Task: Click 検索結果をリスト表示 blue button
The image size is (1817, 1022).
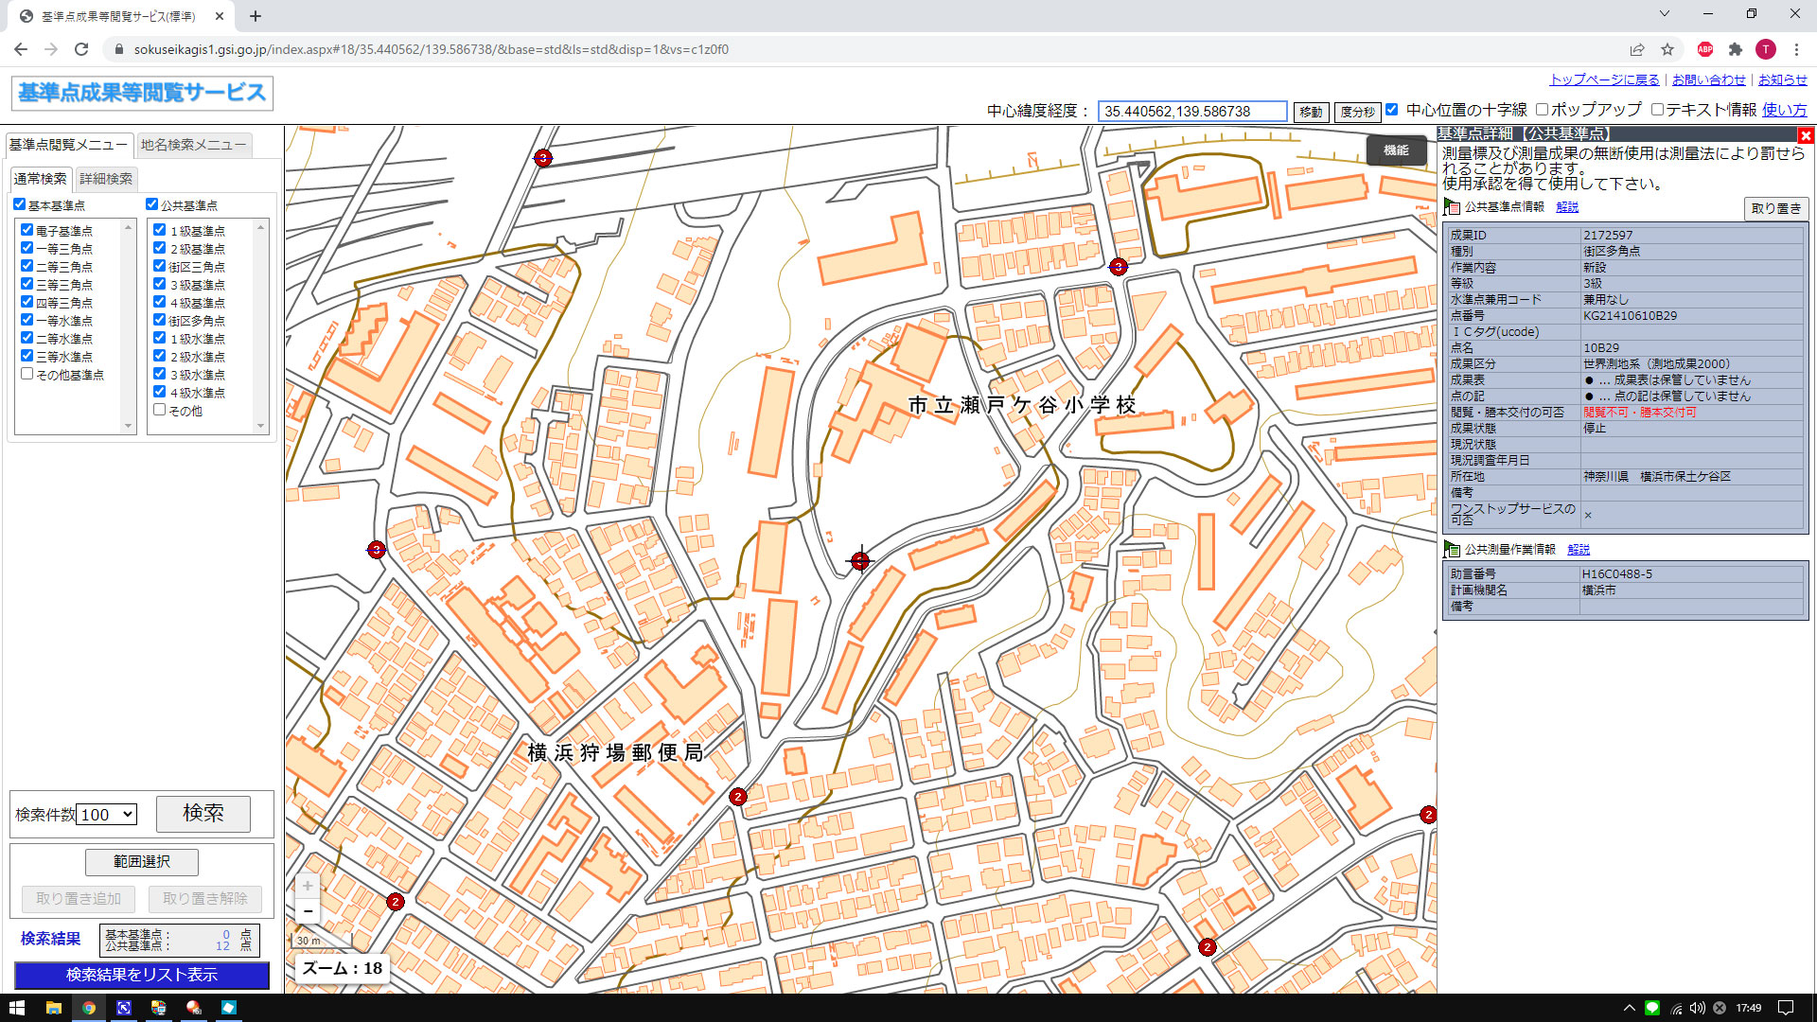Action: (x=142, y=975)
